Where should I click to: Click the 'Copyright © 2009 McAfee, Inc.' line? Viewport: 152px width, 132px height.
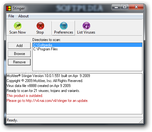point(45,81)
